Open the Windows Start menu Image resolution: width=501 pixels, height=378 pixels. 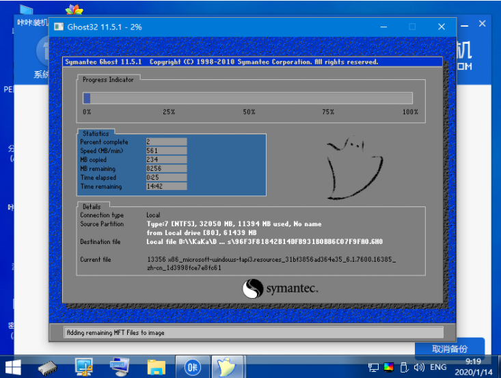tap(14, 366)
